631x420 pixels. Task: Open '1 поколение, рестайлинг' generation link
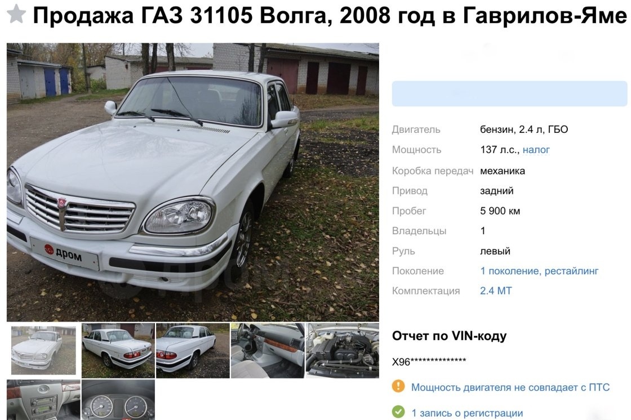[539, 271]
